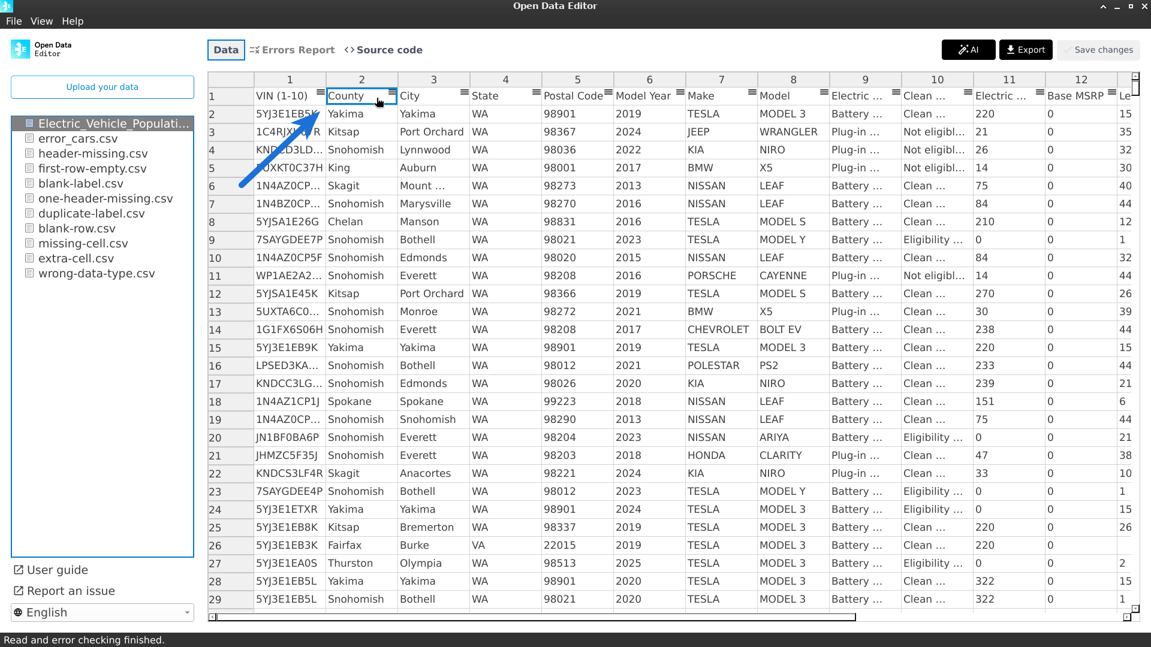Click the AI sparkle icon in the toolbar
This screenshot has width=1151, height=647.
coord(962,50)
